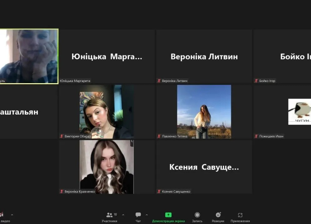Start screen sharing via Демонстрация экрана
Screen dimensions: 311x224
point(168,217)
